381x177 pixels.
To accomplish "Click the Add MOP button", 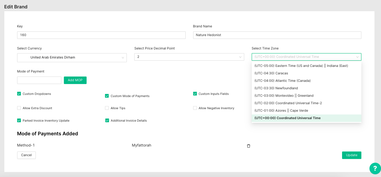I will tap(75, 80).
